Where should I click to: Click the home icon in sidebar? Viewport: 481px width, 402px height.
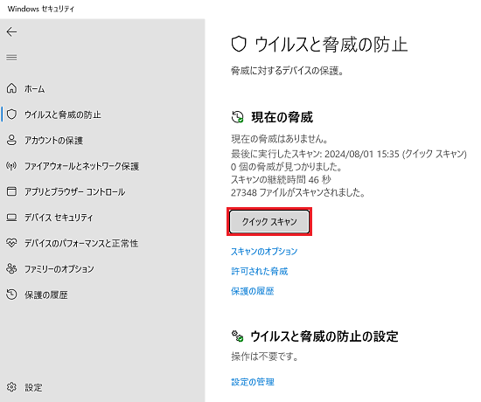point(11,88)
